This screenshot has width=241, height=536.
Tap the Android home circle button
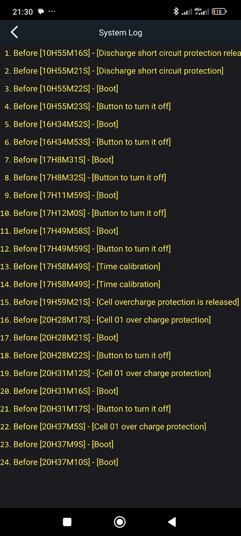tap(120, 522)
